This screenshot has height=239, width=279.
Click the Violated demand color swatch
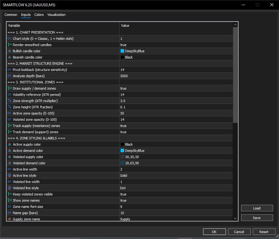click(122, 163)
